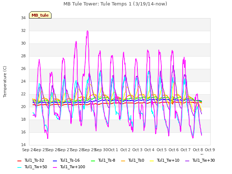Image resolution: width=232 pixels, height=174 pixels.
Task: Click the yellow Tul1_Tw+10 legend swatch
Action: pos(152,161)
